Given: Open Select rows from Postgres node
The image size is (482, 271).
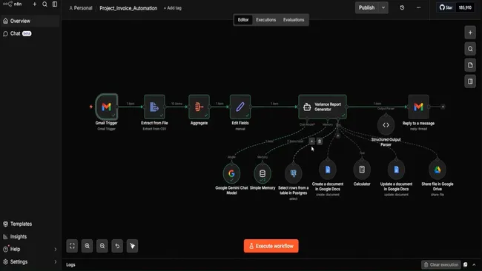Looking at the screenshot, I should 293,173.
